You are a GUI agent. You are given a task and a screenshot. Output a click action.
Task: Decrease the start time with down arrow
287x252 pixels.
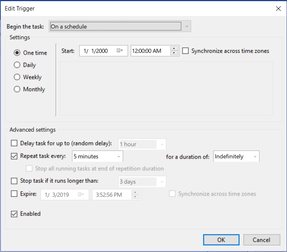point(174,53)
